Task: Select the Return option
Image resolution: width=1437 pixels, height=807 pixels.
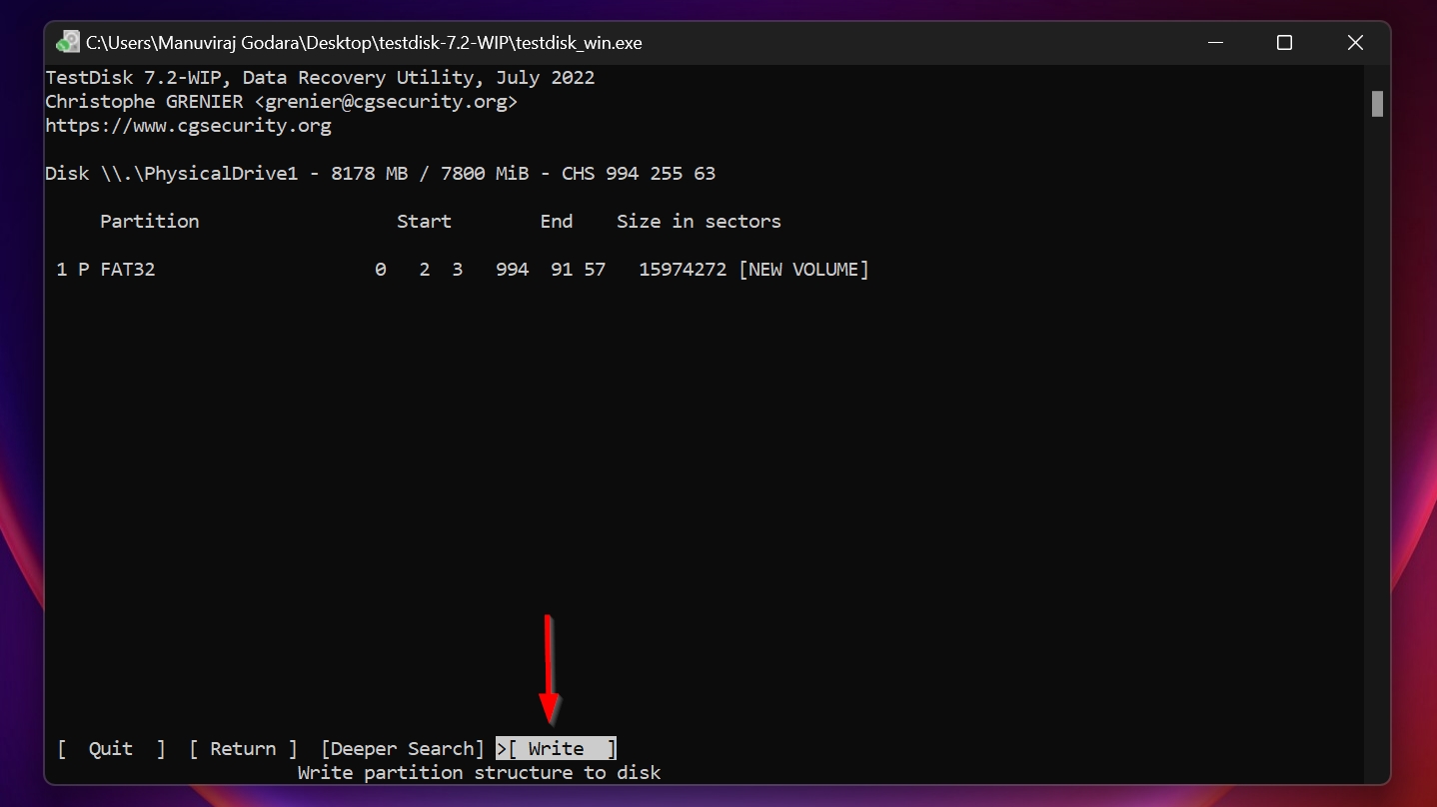Action: [243, 749]
